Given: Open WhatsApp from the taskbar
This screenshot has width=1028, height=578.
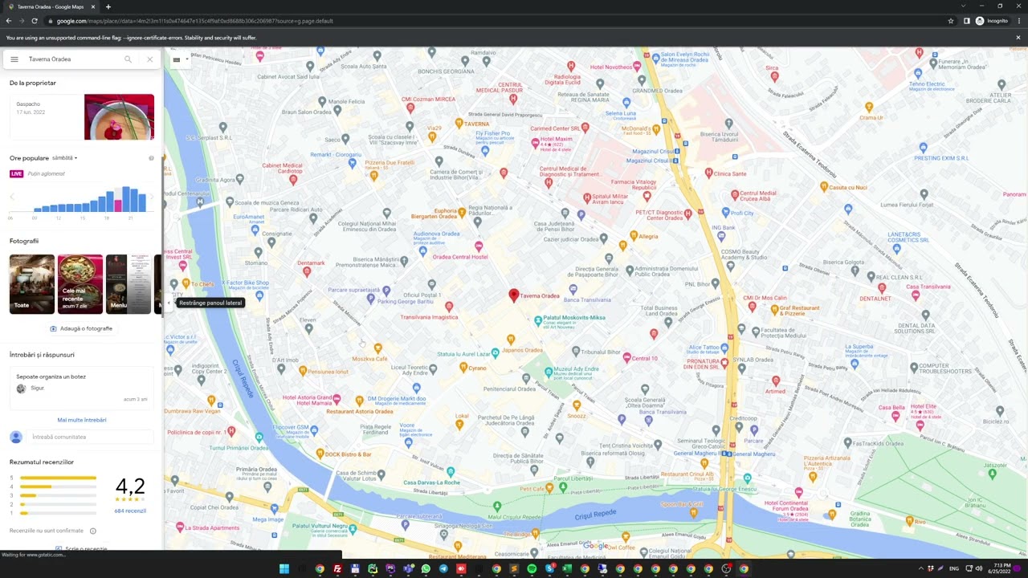Looking at the screenshot, I should [426, 568].
